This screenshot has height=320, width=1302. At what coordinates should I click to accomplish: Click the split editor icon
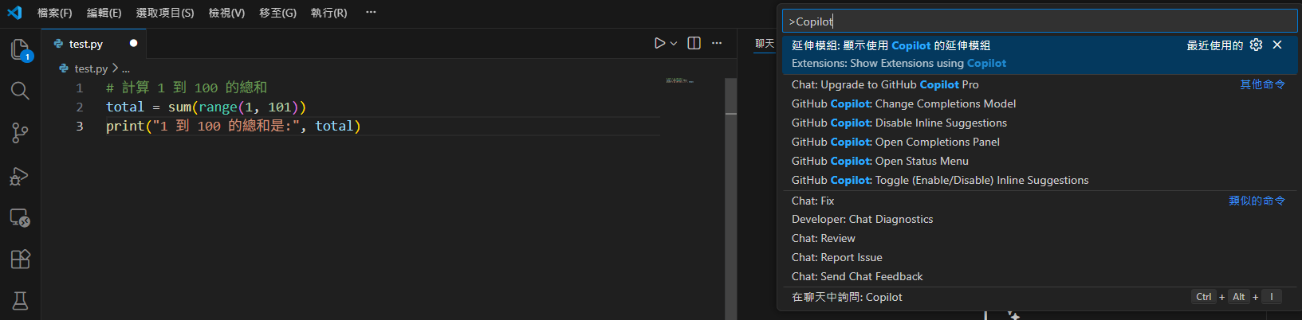[x=694, y=43]
